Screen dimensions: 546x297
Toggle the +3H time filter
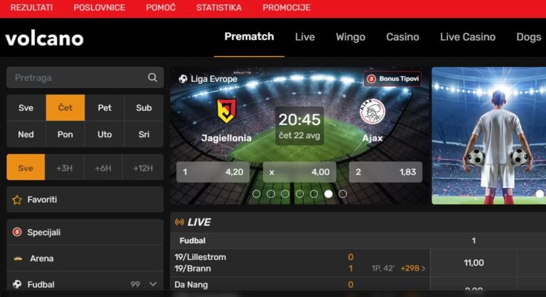point(65,168)
